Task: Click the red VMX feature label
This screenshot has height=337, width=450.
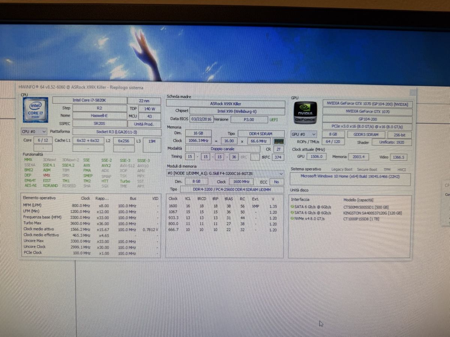Action: (46, 175)
